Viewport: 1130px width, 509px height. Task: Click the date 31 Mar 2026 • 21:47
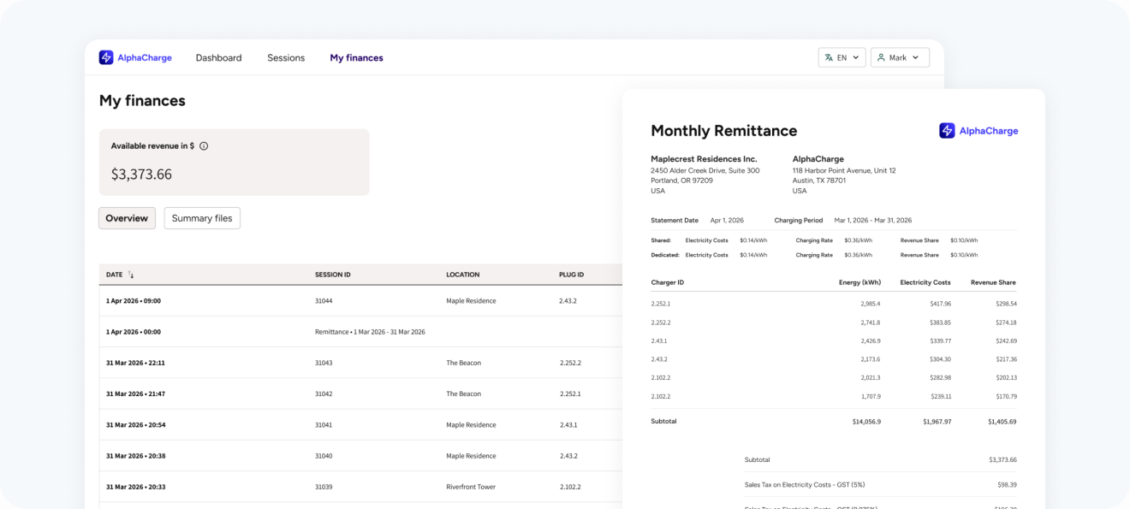tap(135, 394)
